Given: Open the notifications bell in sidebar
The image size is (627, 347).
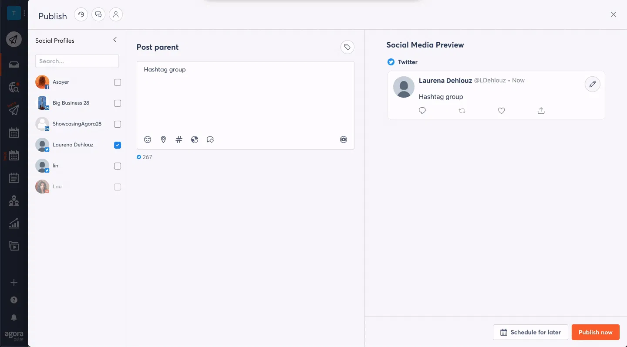Looking at the screenshot, I should (14, 317).
